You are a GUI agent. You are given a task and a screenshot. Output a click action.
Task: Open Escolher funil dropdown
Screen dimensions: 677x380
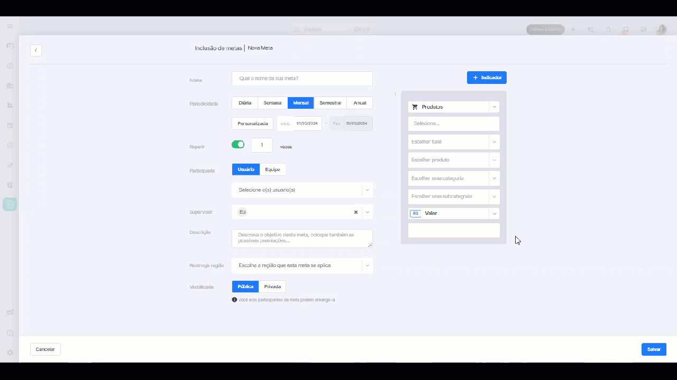[x=454, y=142]
